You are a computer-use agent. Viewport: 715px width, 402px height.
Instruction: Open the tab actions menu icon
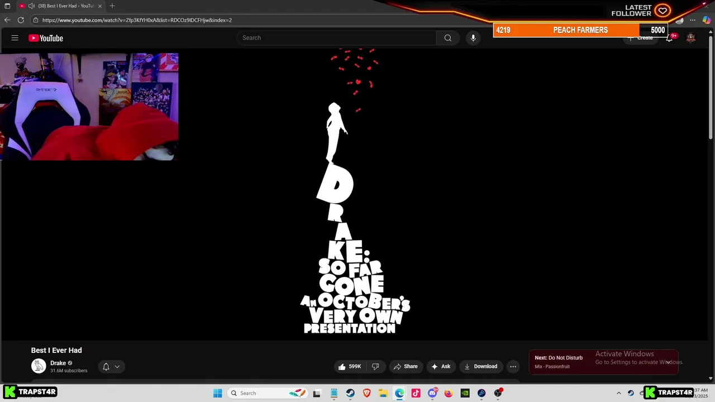(7, 6)
